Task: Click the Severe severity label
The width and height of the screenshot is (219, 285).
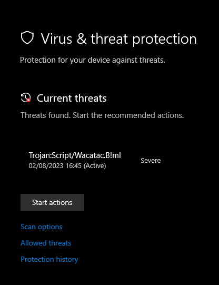Action: click(x=151, y=161)
